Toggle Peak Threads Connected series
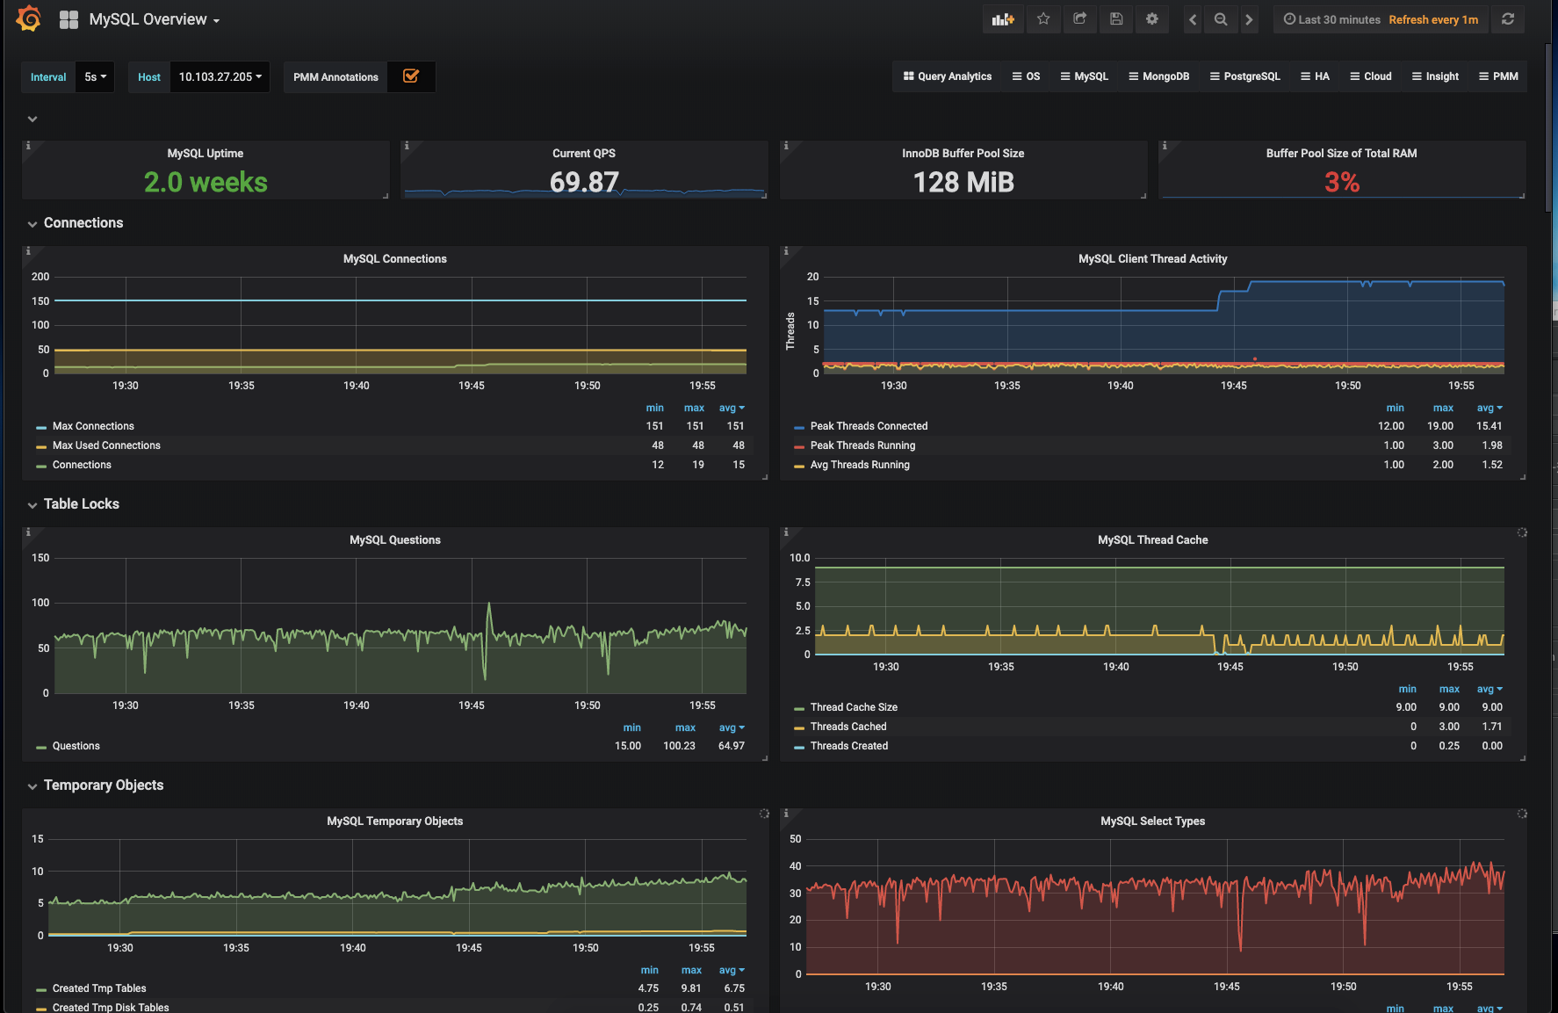Screen dimensions: 1558x1013 pyautogui.click(x=869, y=426)
